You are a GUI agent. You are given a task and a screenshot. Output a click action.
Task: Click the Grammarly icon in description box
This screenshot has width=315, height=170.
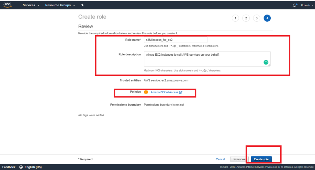pyautogui.click(x=266, y=62)
